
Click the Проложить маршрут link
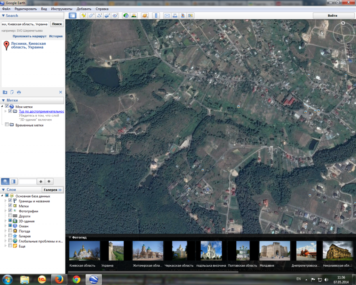(x=30, y=36)
